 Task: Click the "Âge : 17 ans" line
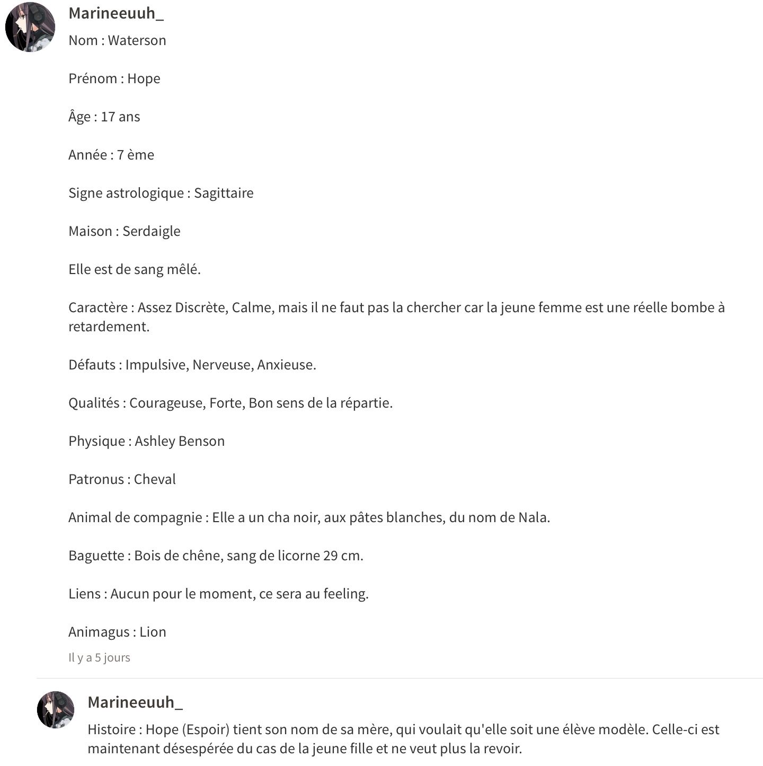(104, 117)
